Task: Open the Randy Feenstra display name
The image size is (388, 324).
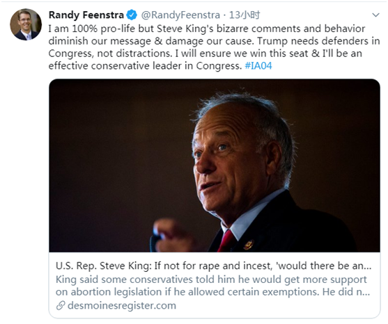Action: point(86,15)
